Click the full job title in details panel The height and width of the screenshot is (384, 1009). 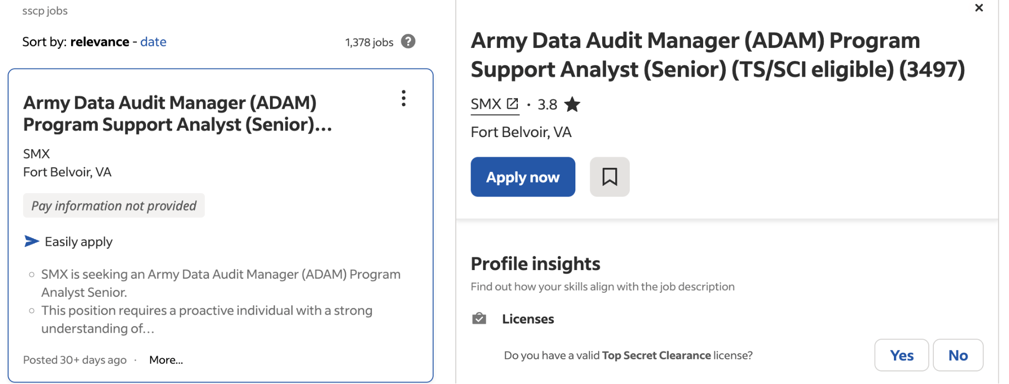(x=718, y=55)
